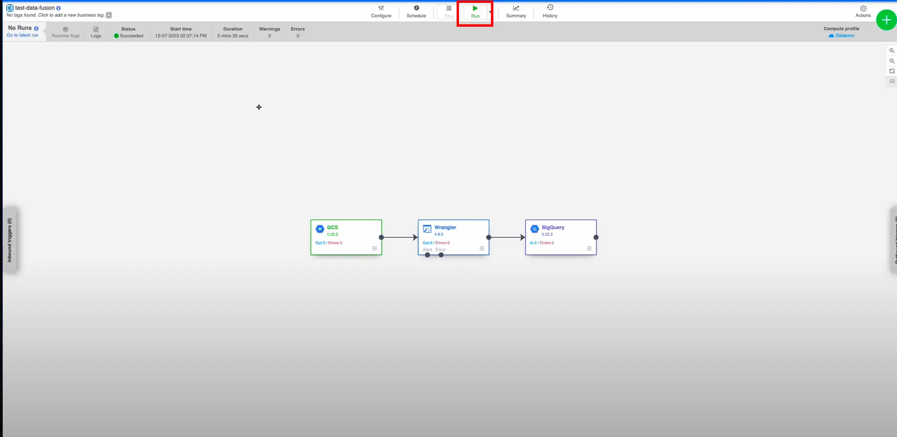Viewport: 897px width, 437px height.
Task: Click the green plus add button
Action: (x=887, y=20)
